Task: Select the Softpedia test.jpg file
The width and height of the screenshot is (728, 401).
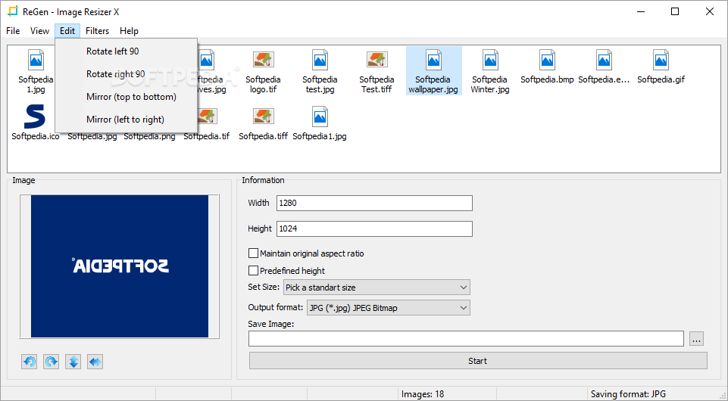Action: point(320,71)
